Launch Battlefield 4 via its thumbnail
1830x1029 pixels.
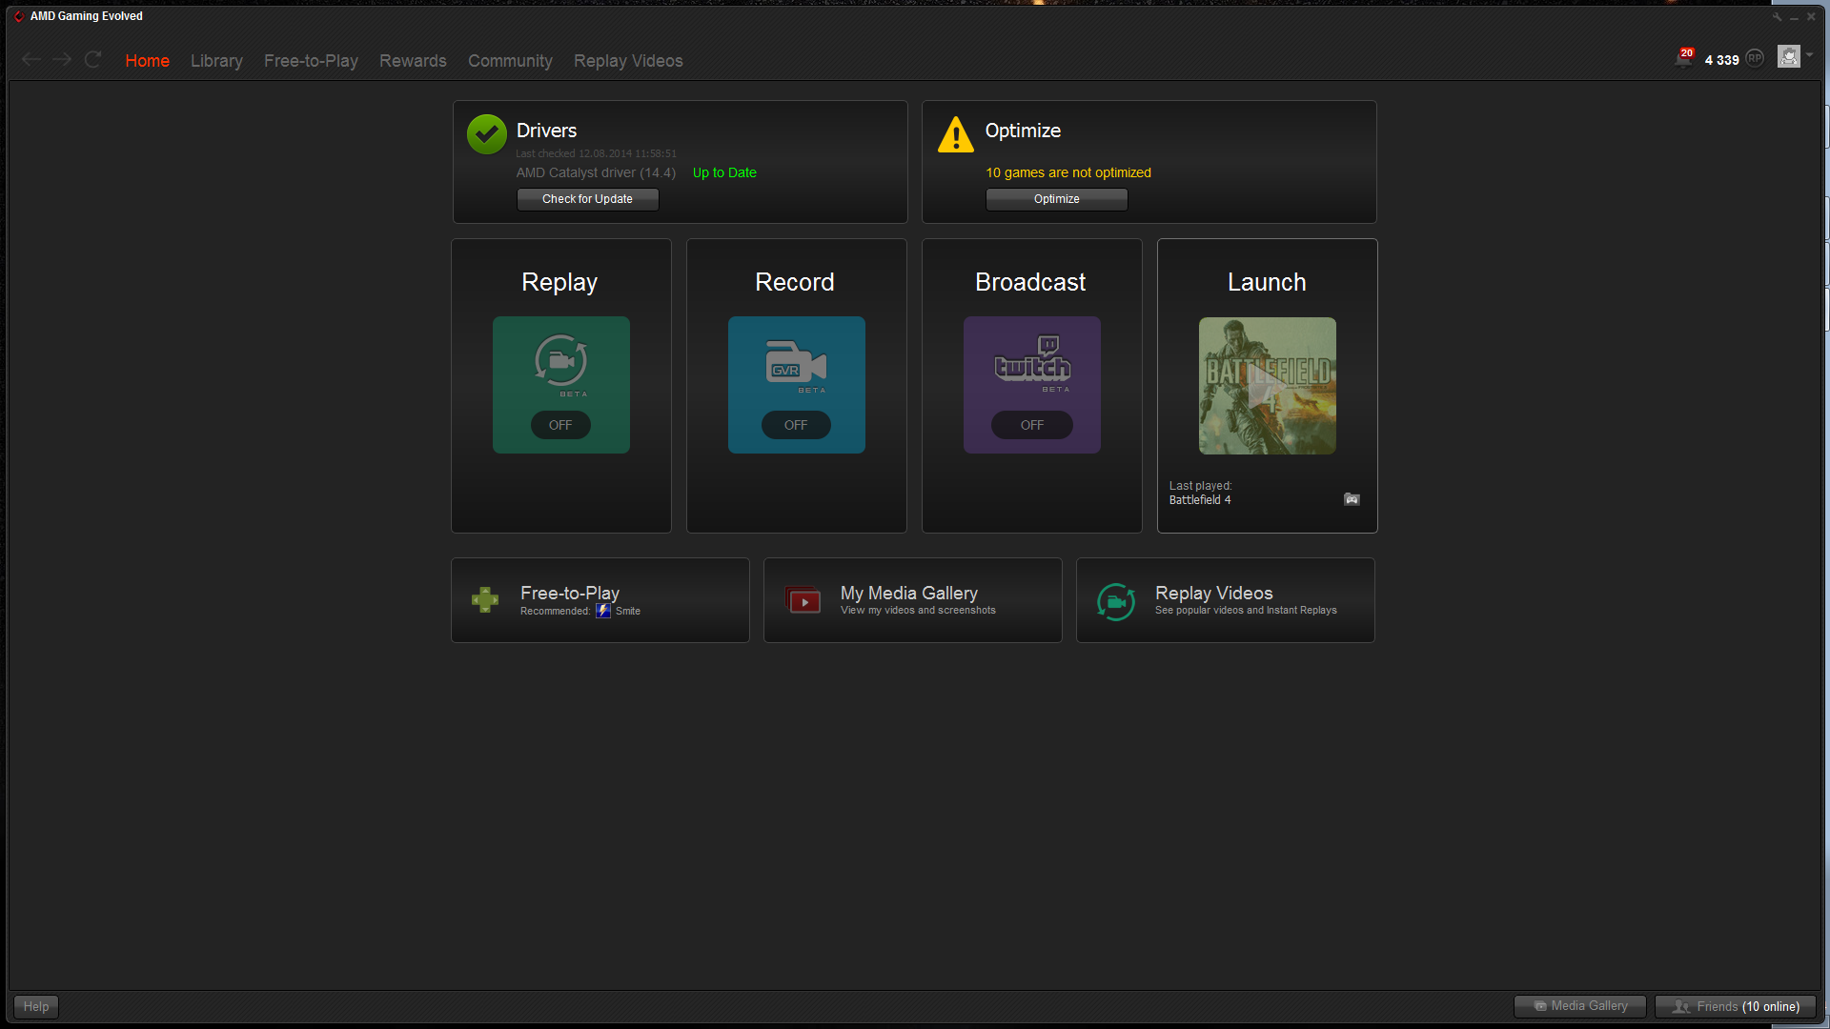pos(1267,385)
